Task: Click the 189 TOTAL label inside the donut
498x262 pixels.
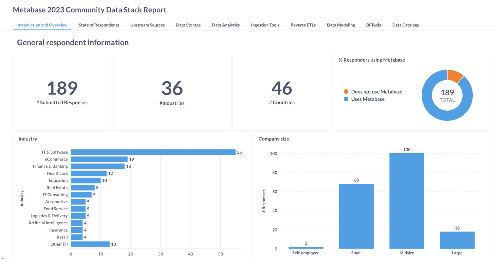Action: tap(447, 95)
